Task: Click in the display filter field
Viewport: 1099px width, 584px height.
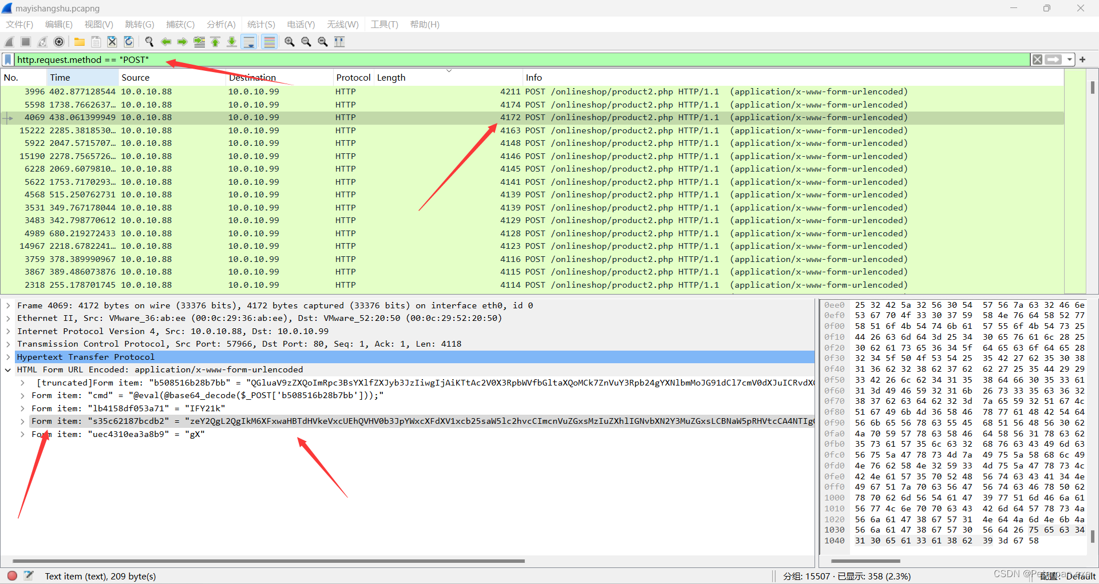Action: coord(521,59)
